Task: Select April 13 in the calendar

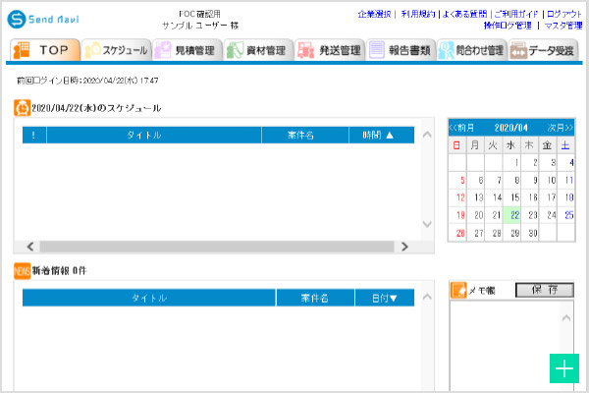Action: [475, 197]
